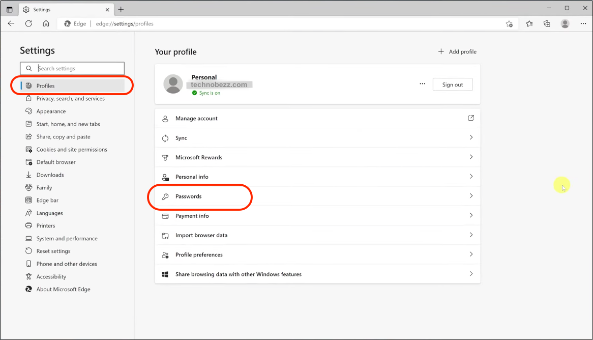Expand Sync using its chevron
The image size is (593, 340).
471,137
